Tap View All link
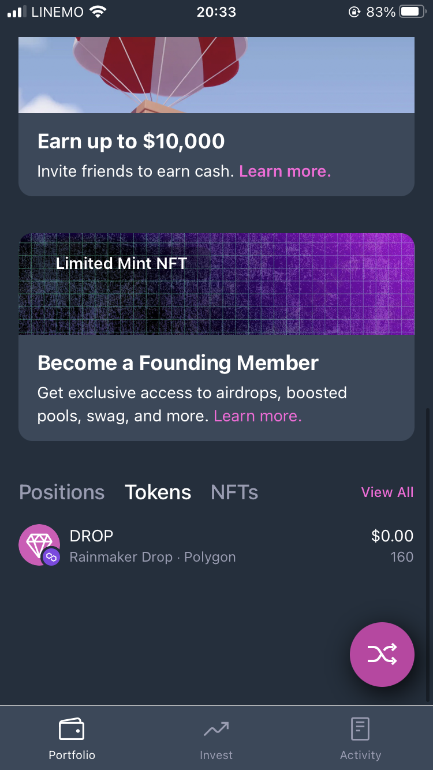Image resolution: width=433 pixels, height=770 pixels. [x=387, y=492]
